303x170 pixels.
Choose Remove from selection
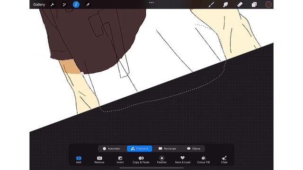99,160
